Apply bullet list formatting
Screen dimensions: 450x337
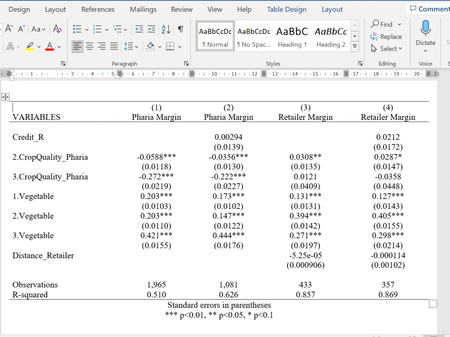[x=77, y=29]
